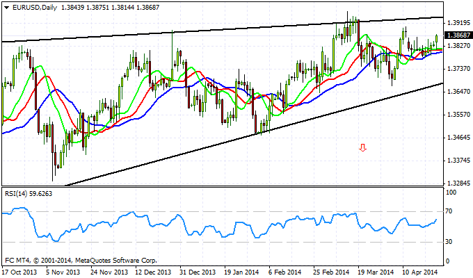
Task: Click the red down arrow marker on chart
Action: click(x=362, y=148)
